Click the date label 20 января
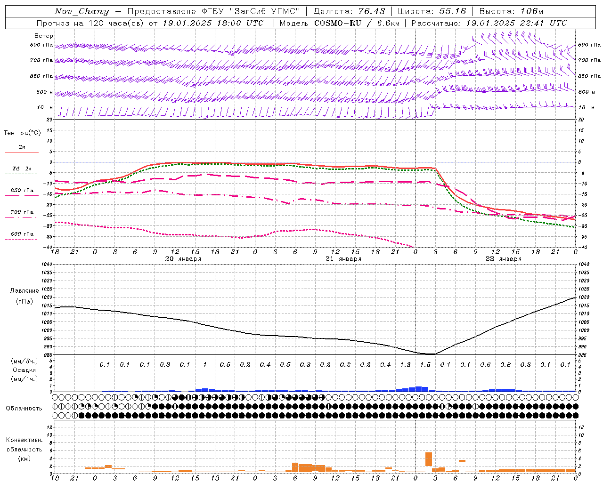603x482 pixels. coord(183,259)
